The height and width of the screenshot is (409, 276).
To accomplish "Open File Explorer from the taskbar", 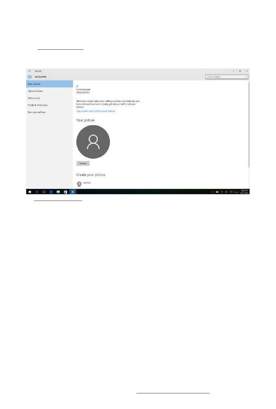I will [x=58, y=192].
